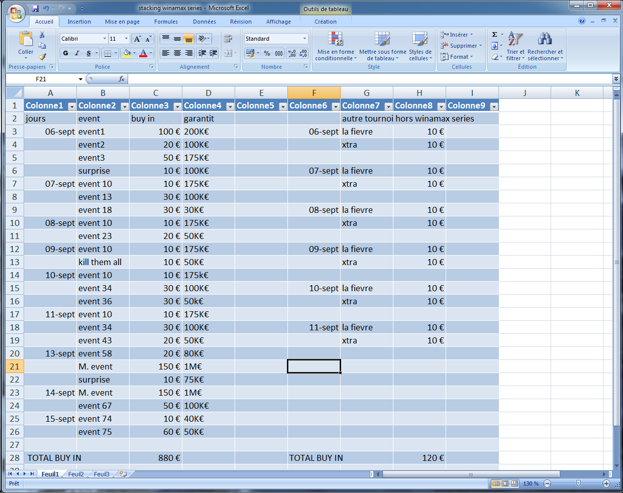The height and width of the screenshot is (493, 623).
Task: Open the number format dropdown (Standard)
Action: 304,39
